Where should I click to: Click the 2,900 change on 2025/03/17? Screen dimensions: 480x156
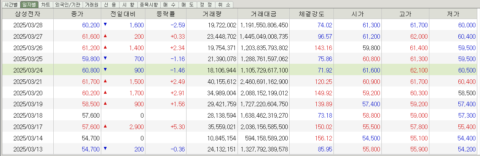click(136, 126)
